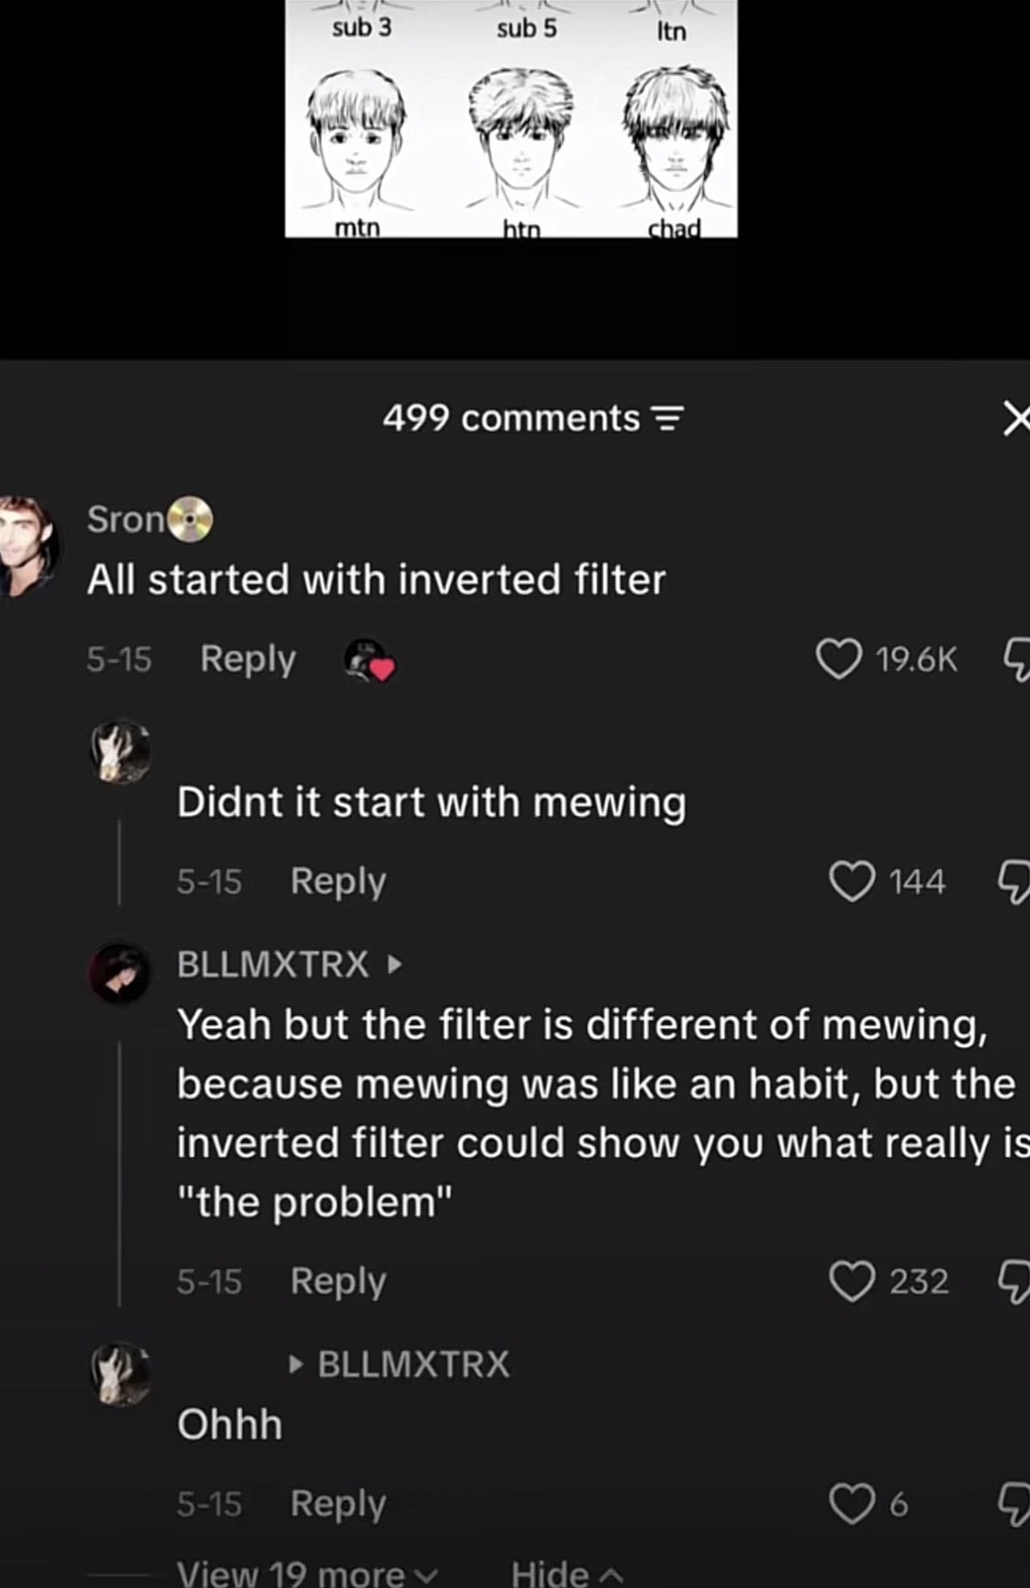Dislike the 'Ohhh' reply
Image resolution: width=1030 pixels, height=1588 pixels.
coord(1015,1505)
